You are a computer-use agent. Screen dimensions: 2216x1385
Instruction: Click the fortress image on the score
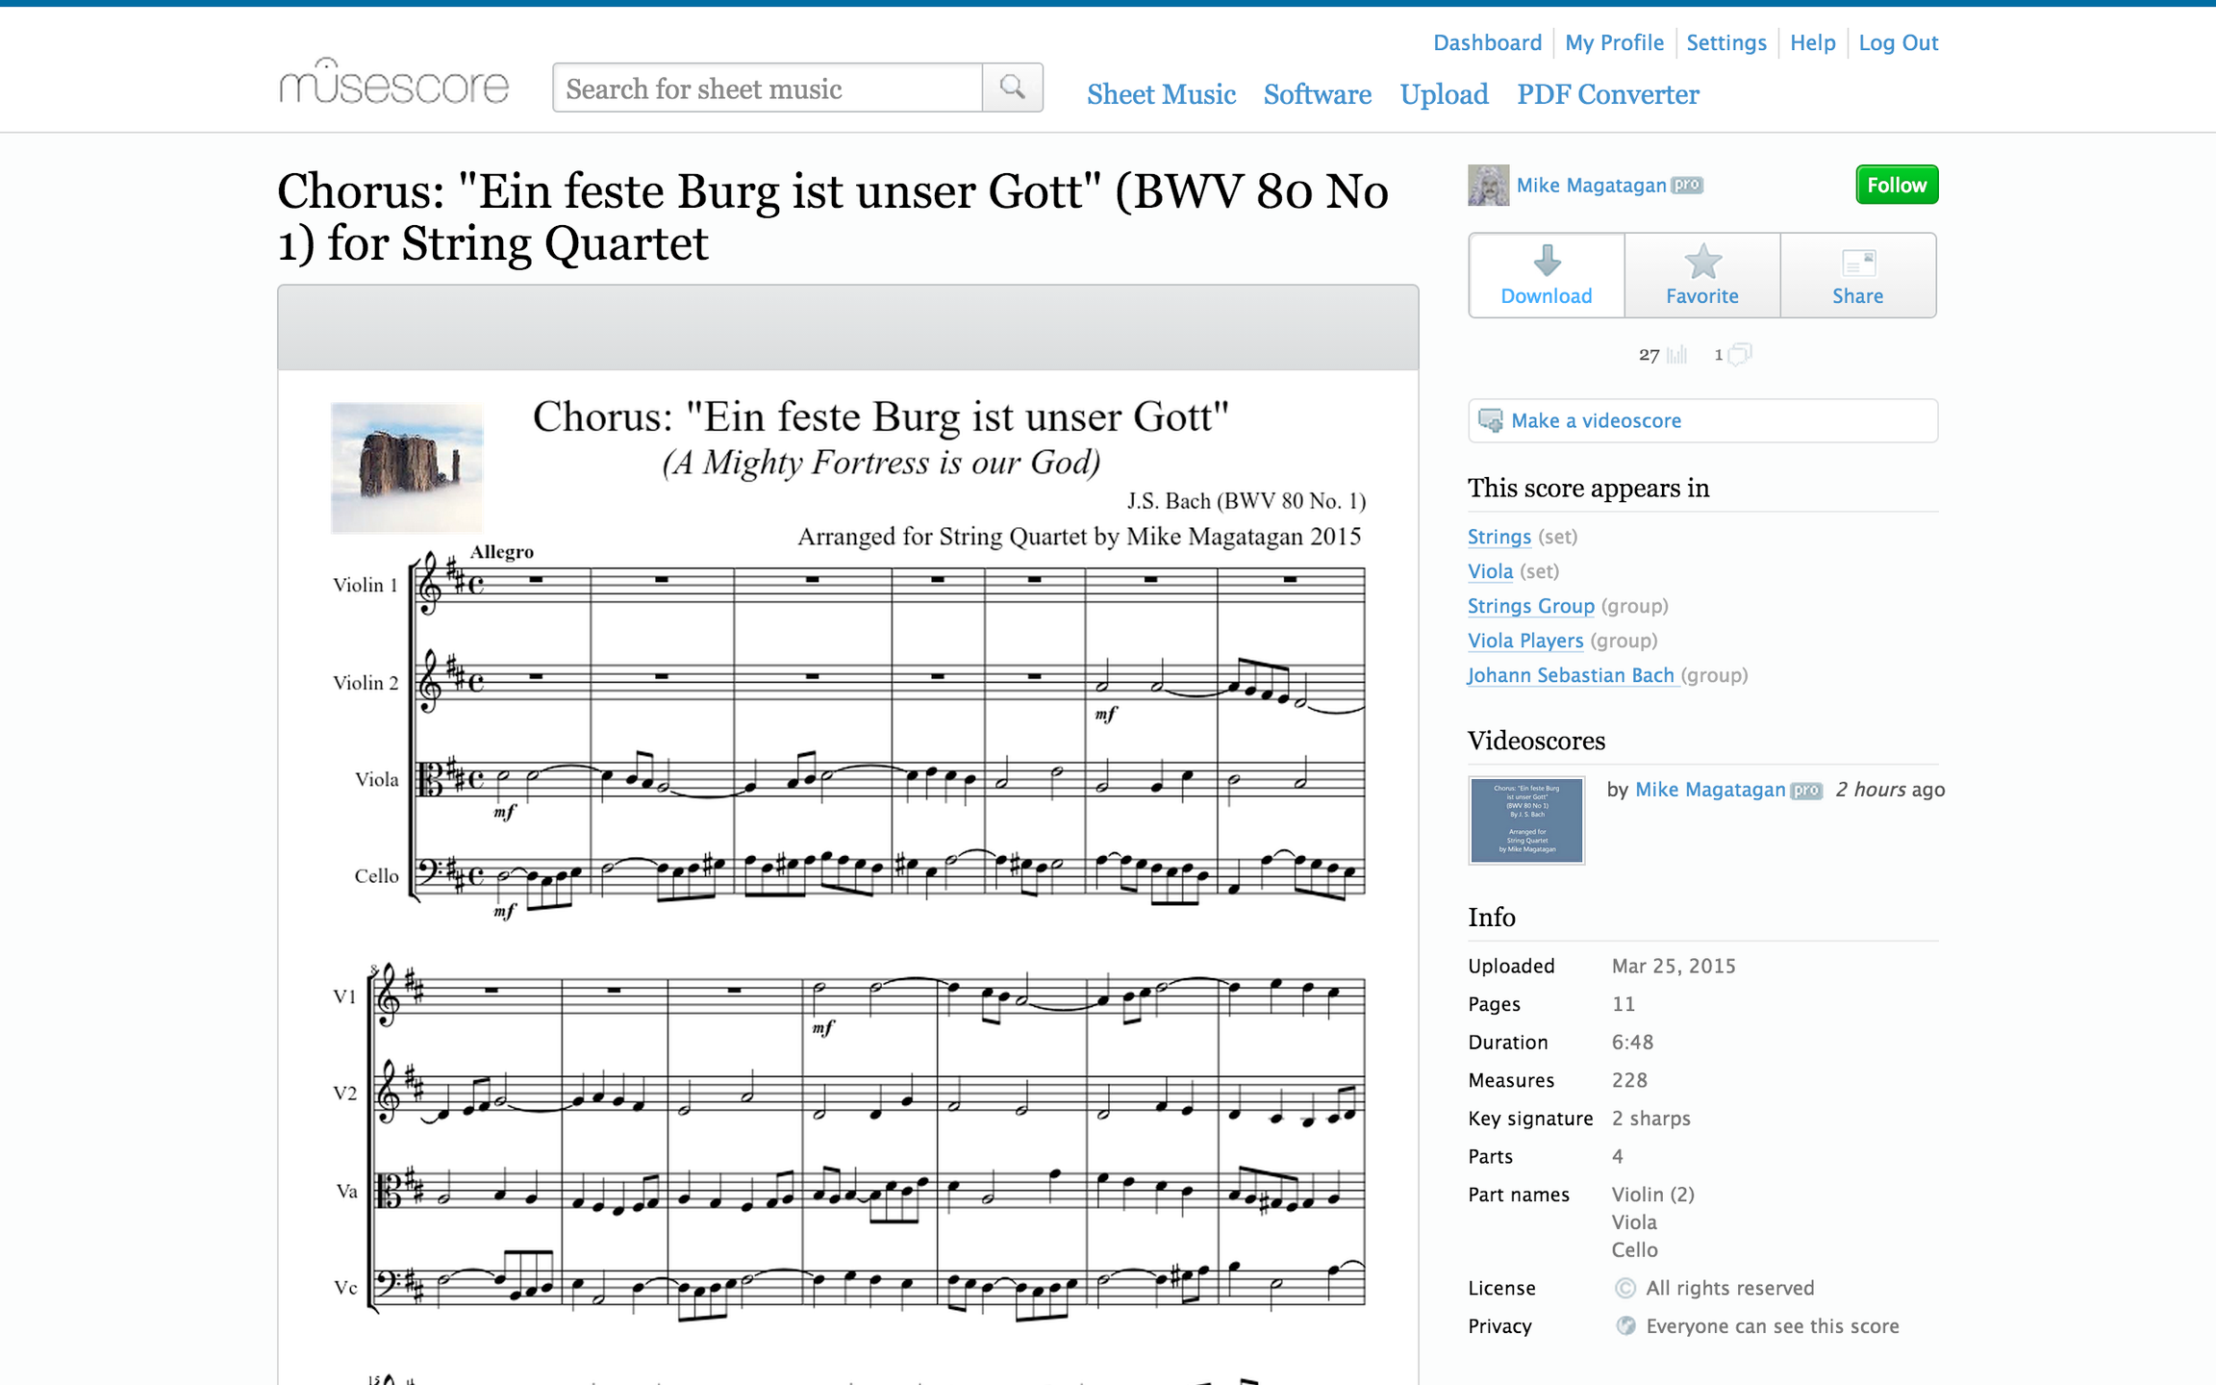tap(407, 467)
